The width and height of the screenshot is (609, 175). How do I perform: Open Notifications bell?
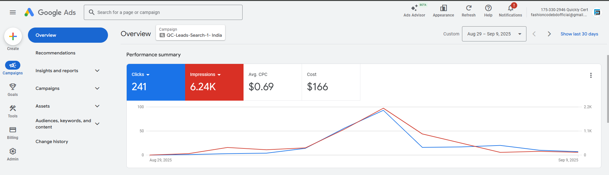pos(510,10)
